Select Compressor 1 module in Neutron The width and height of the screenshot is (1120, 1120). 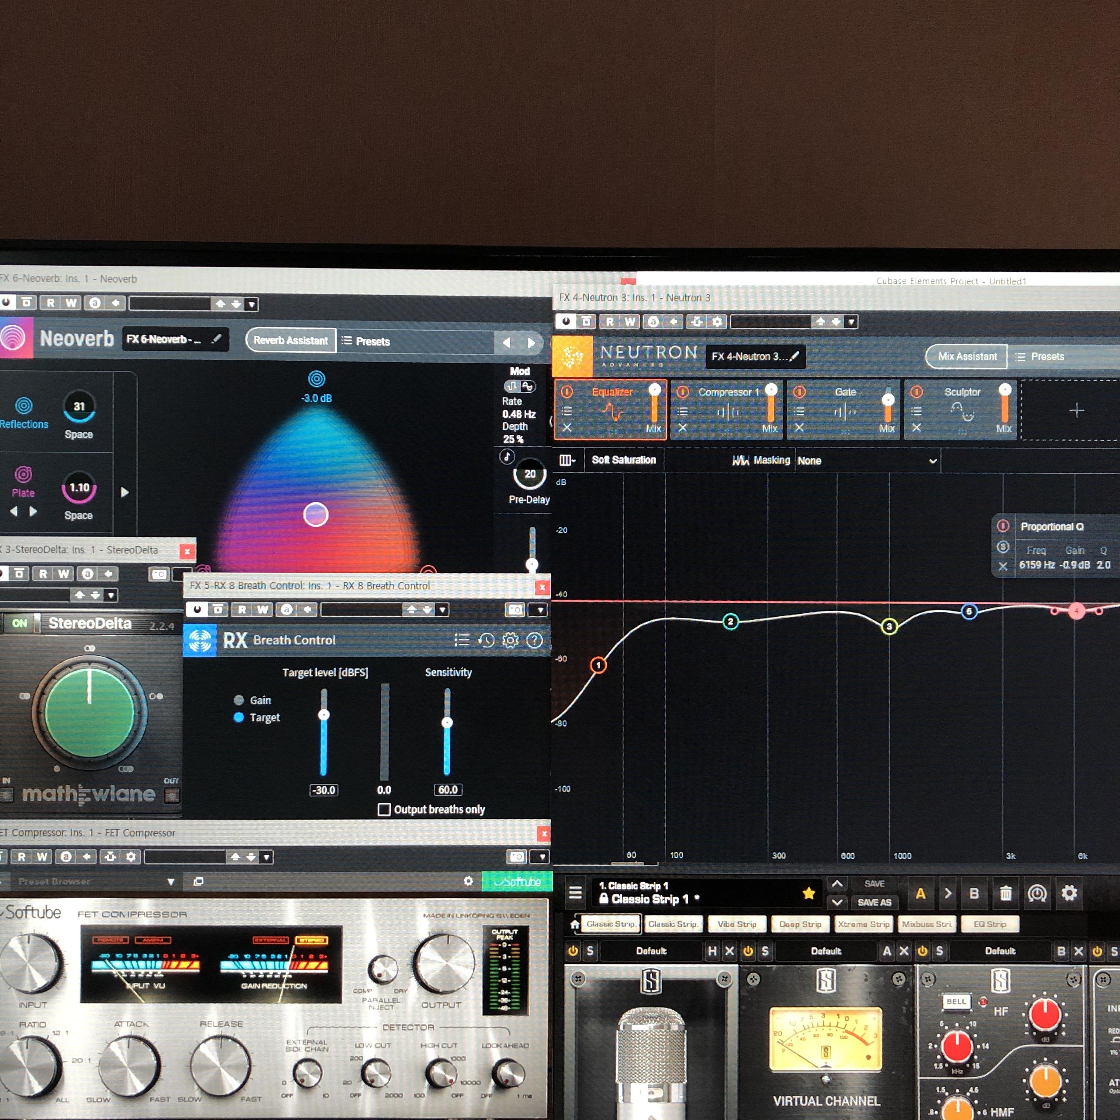pyautogui.click(x=727, y=409)
